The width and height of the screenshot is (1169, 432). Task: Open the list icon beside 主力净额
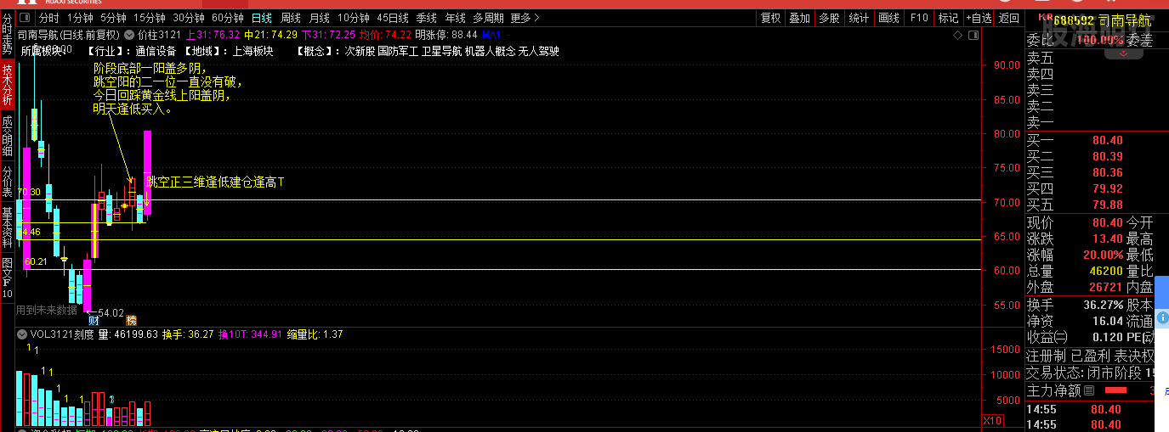point(1089,390)
